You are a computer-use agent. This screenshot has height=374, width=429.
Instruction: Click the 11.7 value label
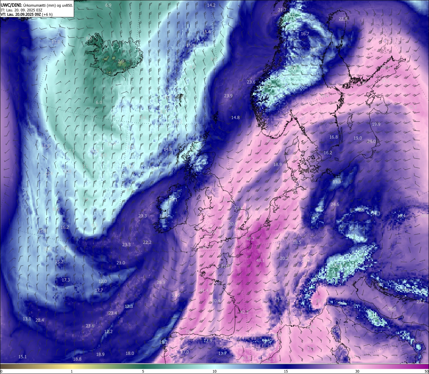(223, 353)
